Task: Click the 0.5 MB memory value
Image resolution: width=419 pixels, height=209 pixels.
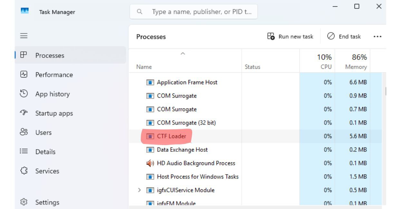Action: click(358, 190)
